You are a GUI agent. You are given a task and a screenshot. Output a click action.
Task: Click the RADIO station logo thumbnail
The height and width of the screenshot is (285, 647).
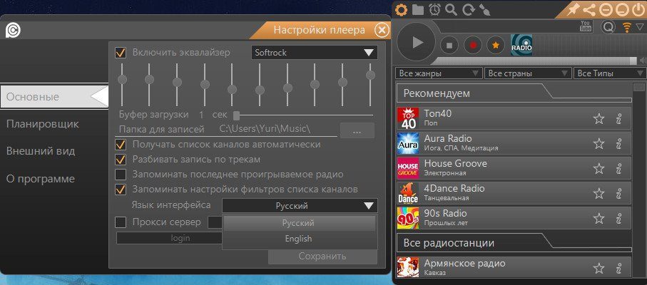[x=521, y=45]
